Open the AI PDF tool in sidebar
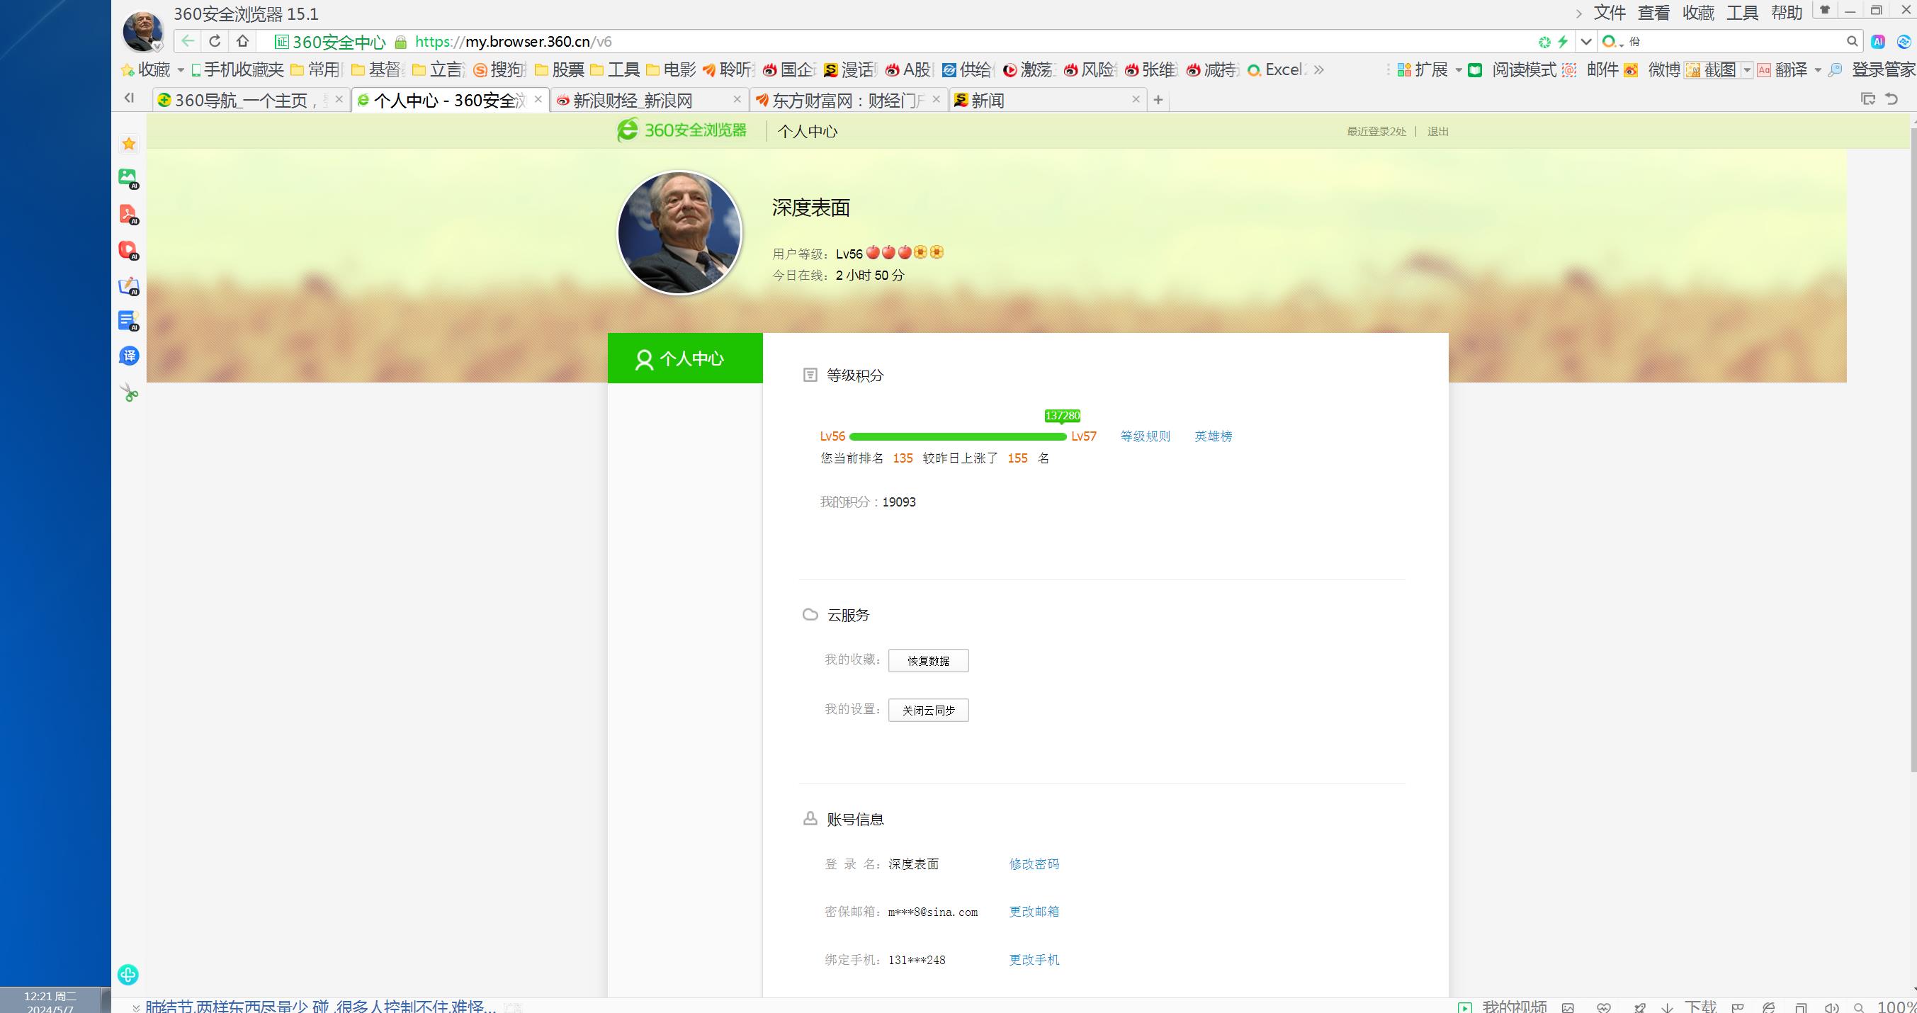Viewport: 1917px width, 1013px height. click(129, 215)
